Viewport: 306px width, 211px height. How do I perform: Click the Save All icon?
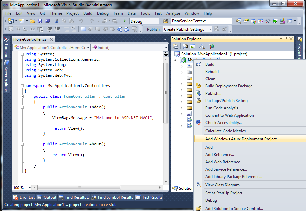pyautogui.click(x=47, y=21)
